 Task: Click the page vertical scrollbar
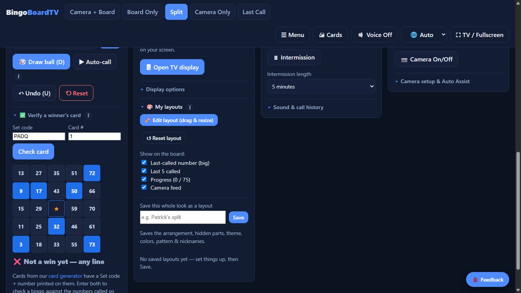point(518,211)
